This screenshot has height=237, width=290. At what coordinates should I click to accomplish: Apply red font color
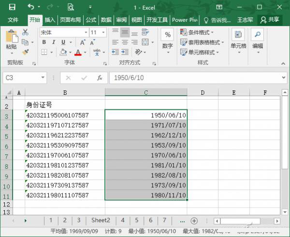[78, 52]
